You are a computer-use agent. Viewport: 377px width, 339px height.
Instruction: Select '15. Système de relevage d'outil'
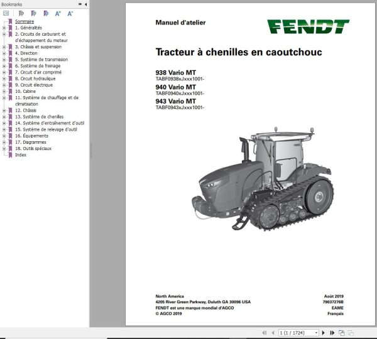[46, 129]
